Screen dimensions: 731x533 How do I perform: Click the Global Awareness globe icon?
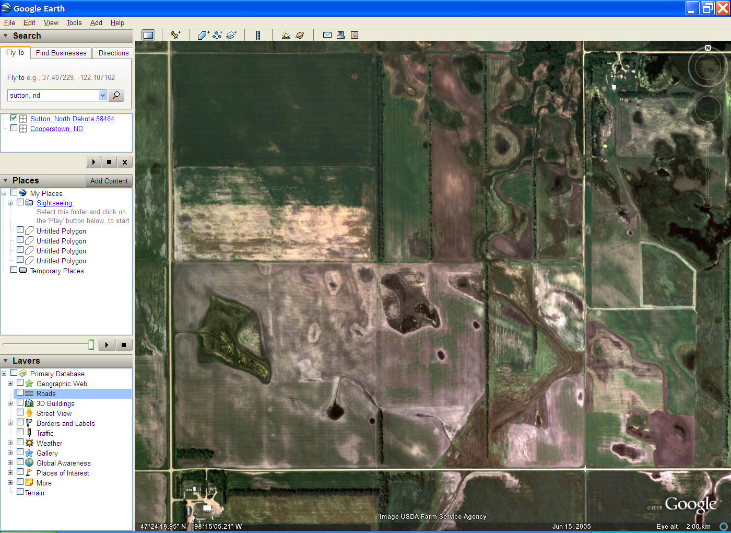point(29,462)
